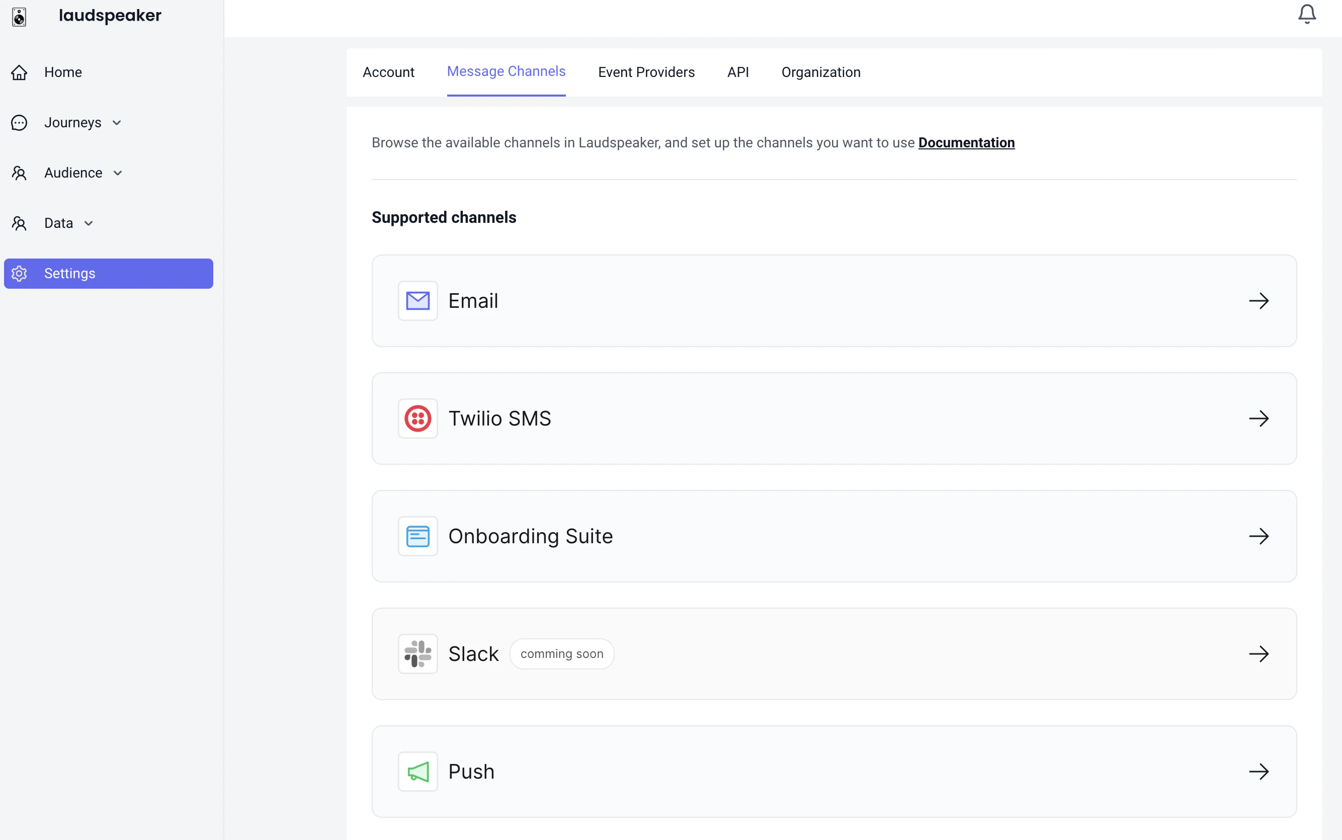Screen dimensions: 1342x840
Task: Open the Documentation link
Action: (x=966, y=143)
